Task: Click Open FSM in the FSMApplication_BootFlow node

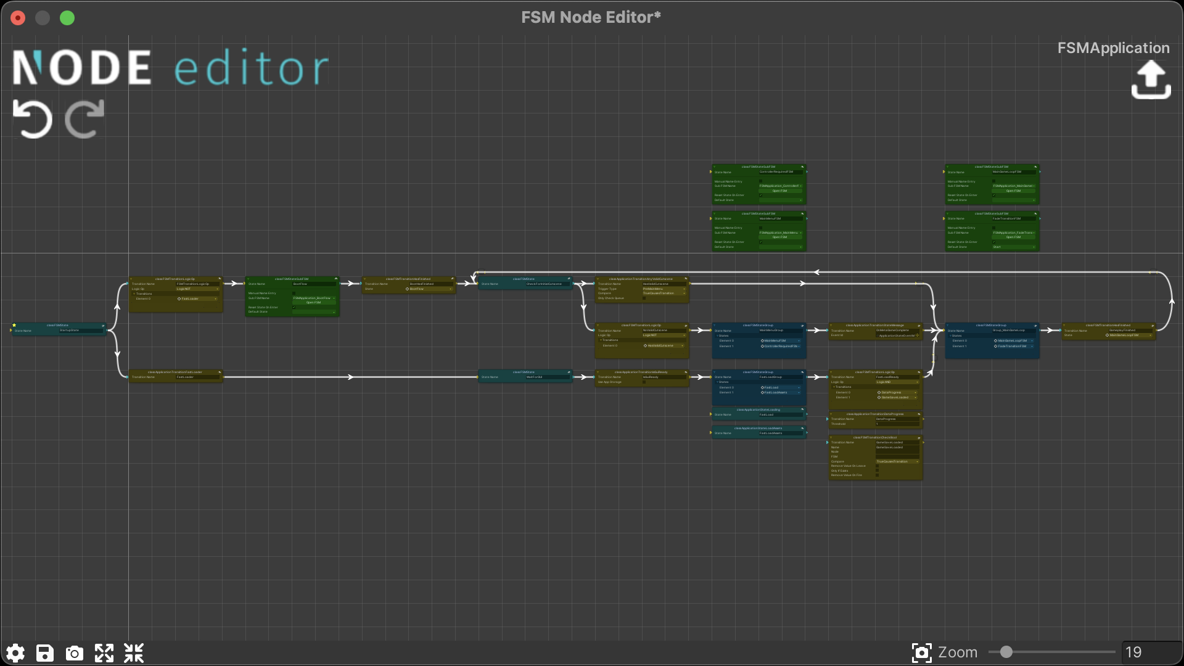Action: coord(314,302)
